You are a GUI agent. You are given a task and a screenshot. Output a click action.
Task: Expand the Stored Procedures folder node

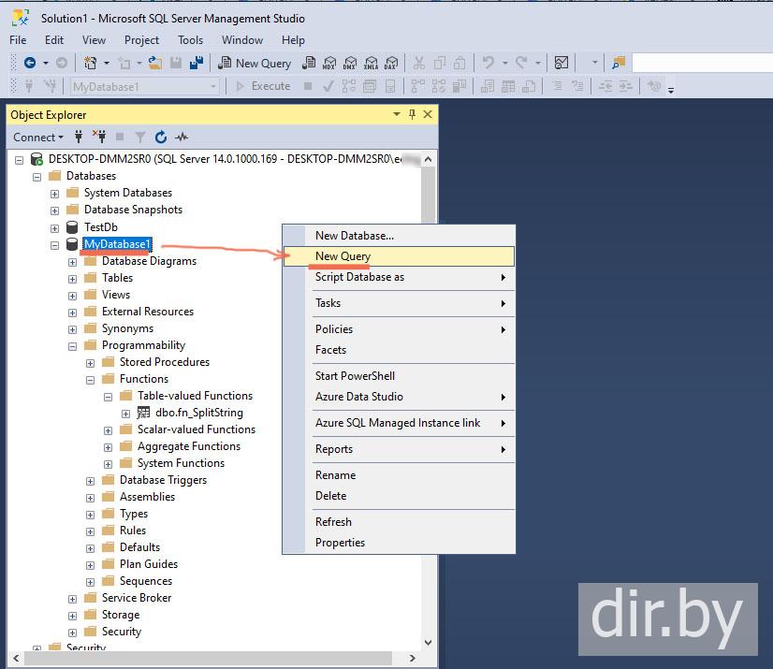coord(91,362)
